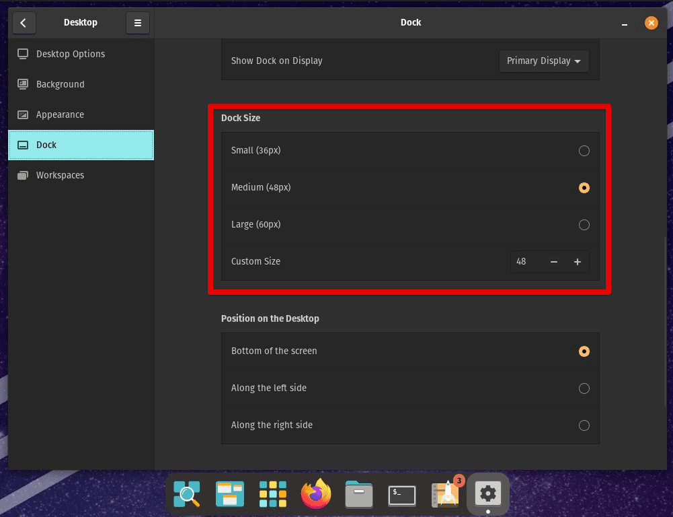
Task: Open Firefox from the dock
Action: (x=315, y=493)
